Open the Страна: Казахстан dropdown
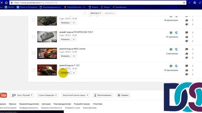 [47, 95]
